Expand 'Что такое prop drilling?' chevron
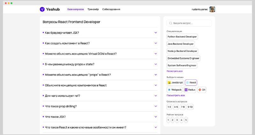 (x=156, y=106)
